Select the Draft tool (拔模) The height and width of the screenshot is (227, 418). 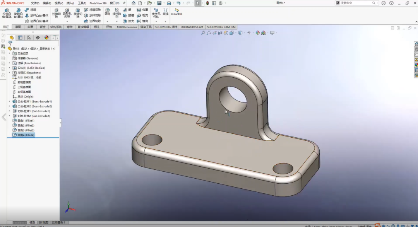point(128,15)
